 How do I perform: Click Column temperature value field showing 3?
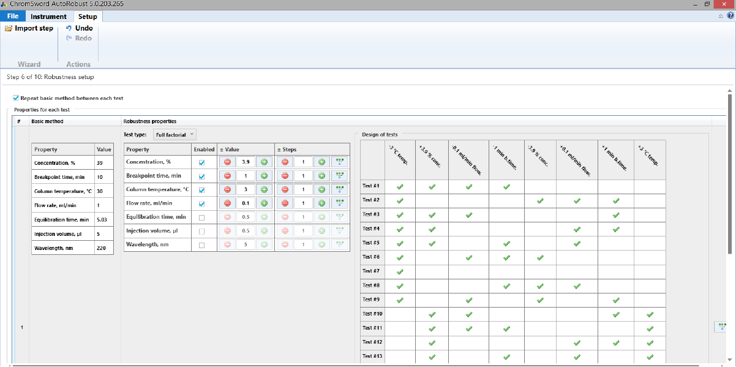click(246, 189)
